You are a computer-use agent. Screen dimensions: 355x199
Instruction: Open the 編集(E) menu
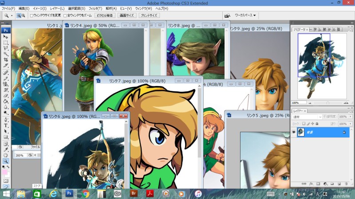click(24, 8)
